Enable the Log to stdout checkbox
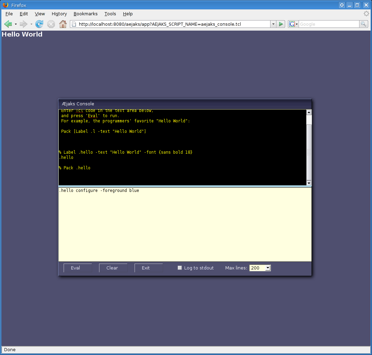This screenshot has width=372, height=355. coord(180,268)
